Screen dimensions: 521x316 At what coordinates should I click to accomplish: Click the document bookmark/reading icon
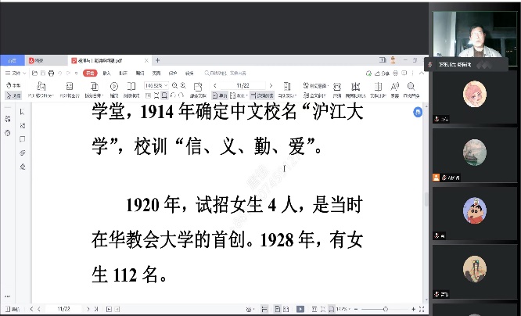(x=378, y=90)
